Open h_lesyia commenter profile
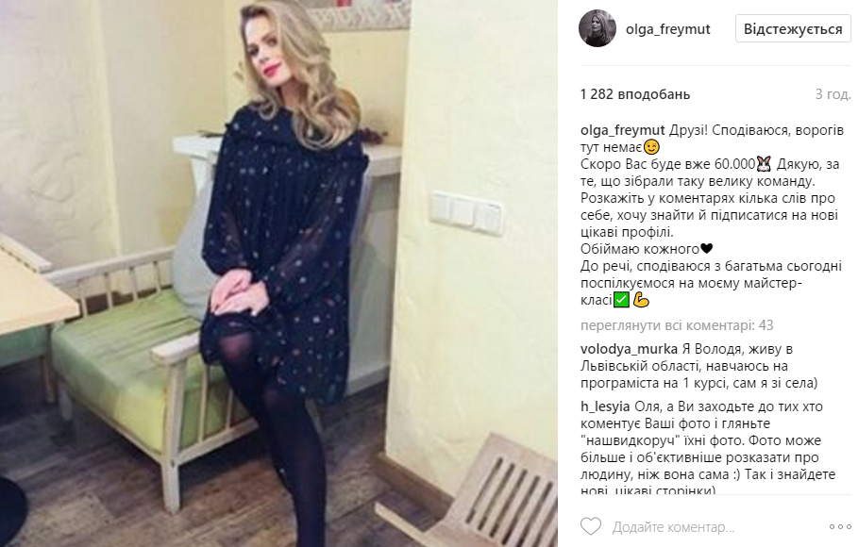The height and width of the screenshot is (547, 858). pos(605,406)
